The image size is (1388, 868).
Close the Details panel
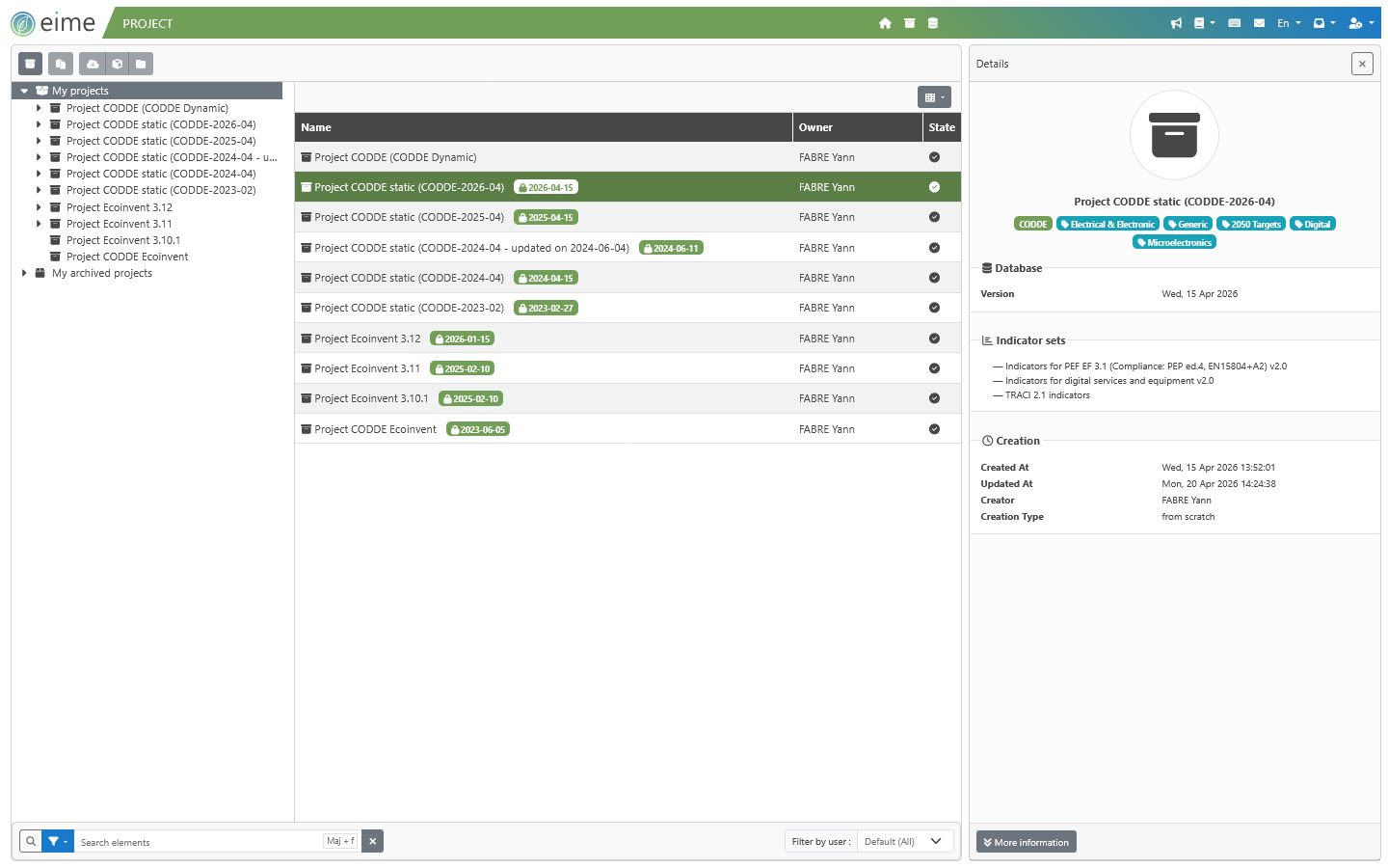pos(1362,64)
